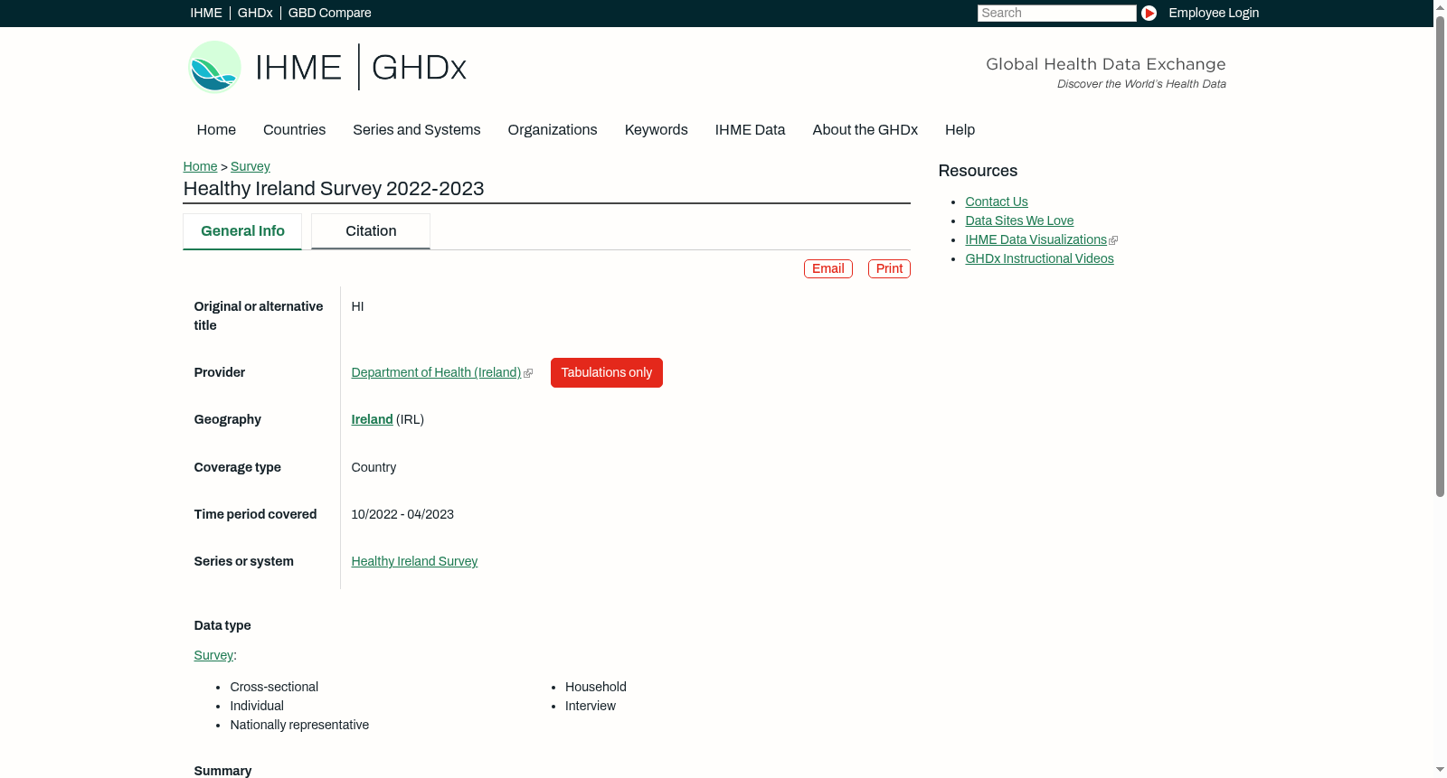Click the vertical page scrollbar thumb
Screen dimensions: 1447x778
coord(1440,255)
